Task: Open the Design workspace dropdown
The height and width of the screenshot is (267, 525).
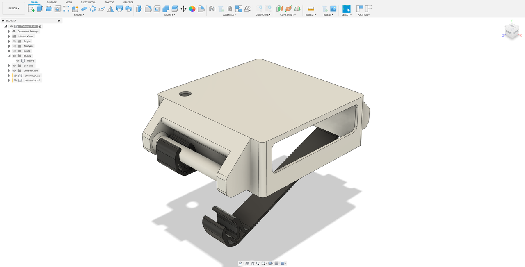Action: click(14, 8)
